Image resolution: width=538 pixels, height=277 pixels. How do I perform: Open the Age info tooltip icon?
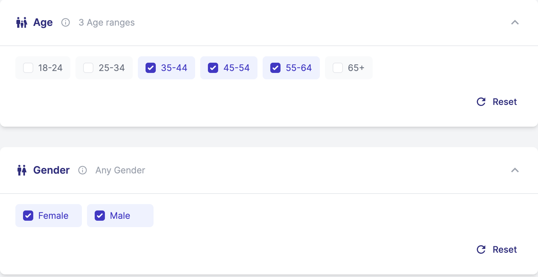coord(66,22)
